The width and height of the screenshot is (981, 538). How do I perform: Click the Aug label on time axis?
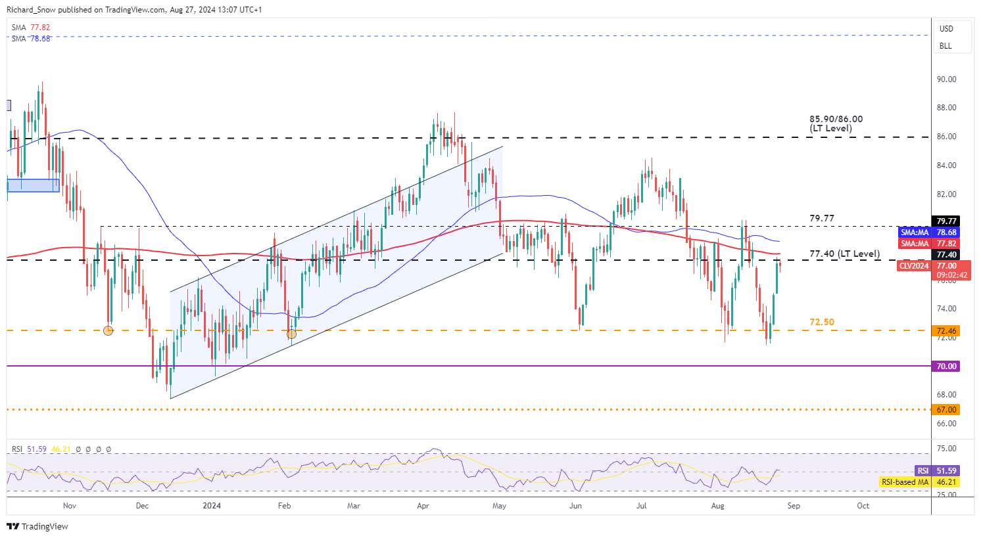pyautogui.click(x=718, y=506)
